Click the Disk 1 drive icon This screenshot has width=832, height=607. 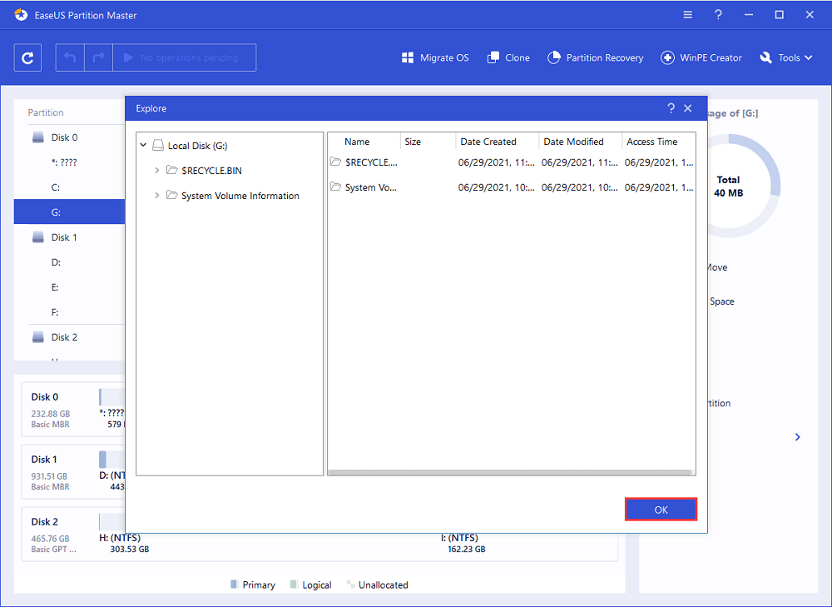tap(38, 237)
